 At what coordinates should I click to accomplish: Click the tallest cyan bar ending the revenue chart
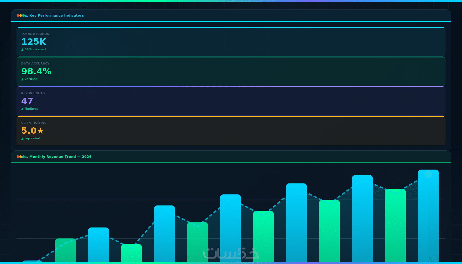(x=428, y=216)
